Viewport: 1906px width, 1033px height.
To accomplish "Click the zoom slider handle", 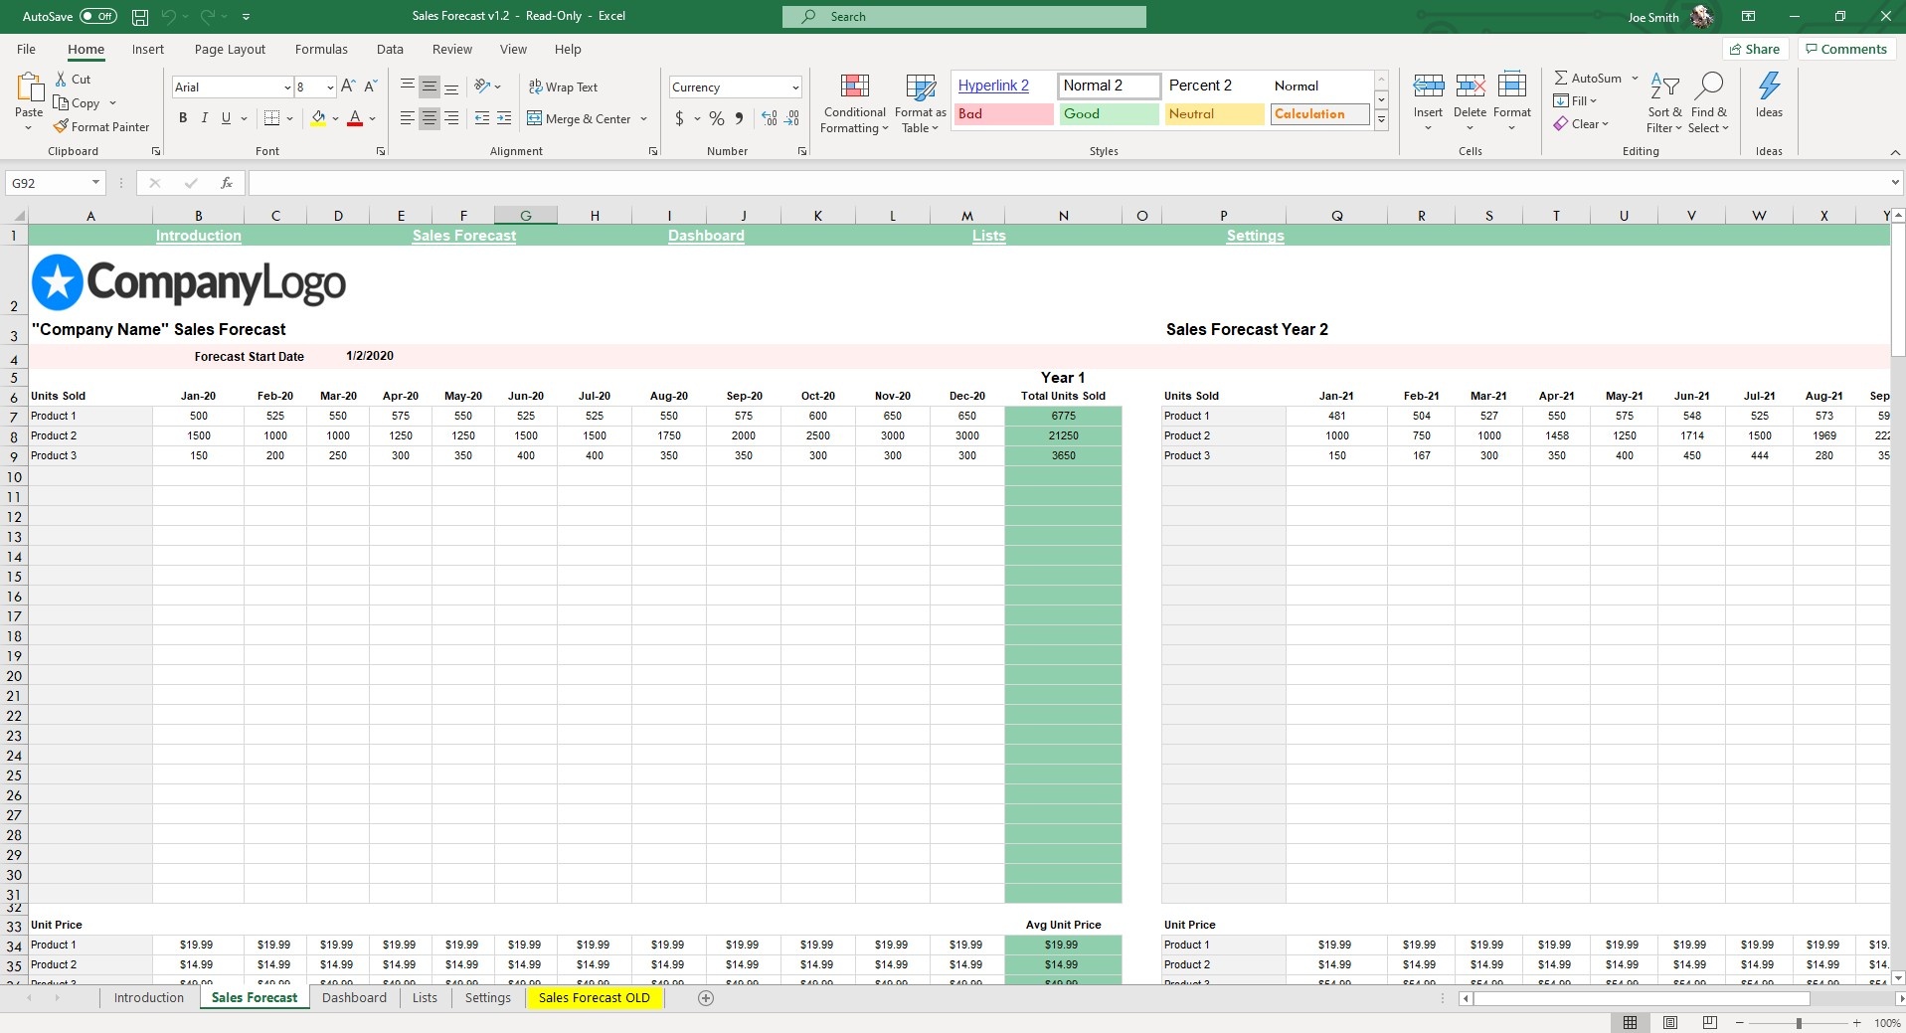I will pyautogui.click(x=1799, y=1023).
